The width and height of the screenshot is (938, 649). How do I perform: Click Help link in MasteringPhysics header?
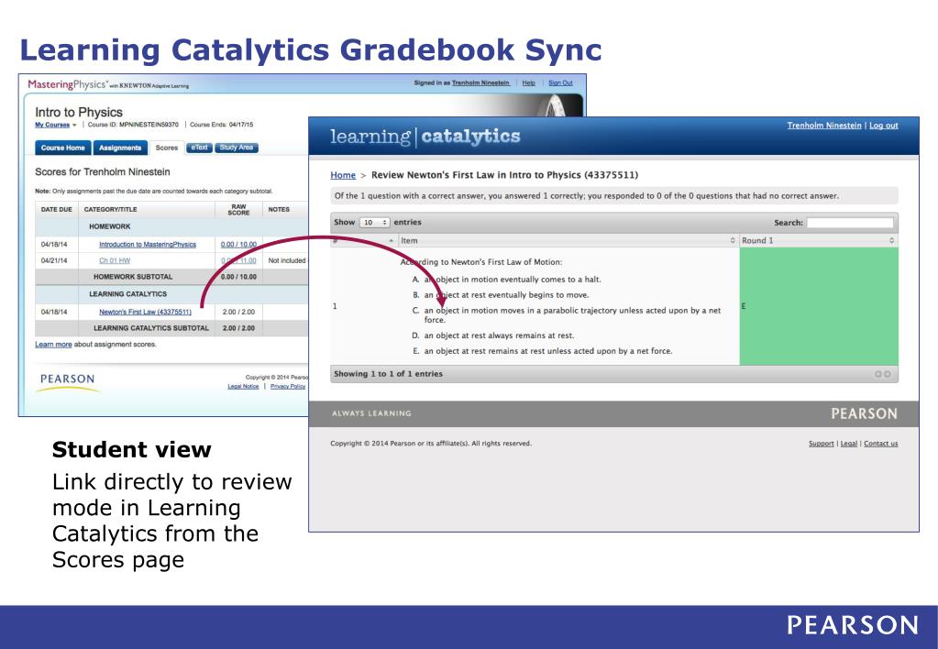pos(529,83)
